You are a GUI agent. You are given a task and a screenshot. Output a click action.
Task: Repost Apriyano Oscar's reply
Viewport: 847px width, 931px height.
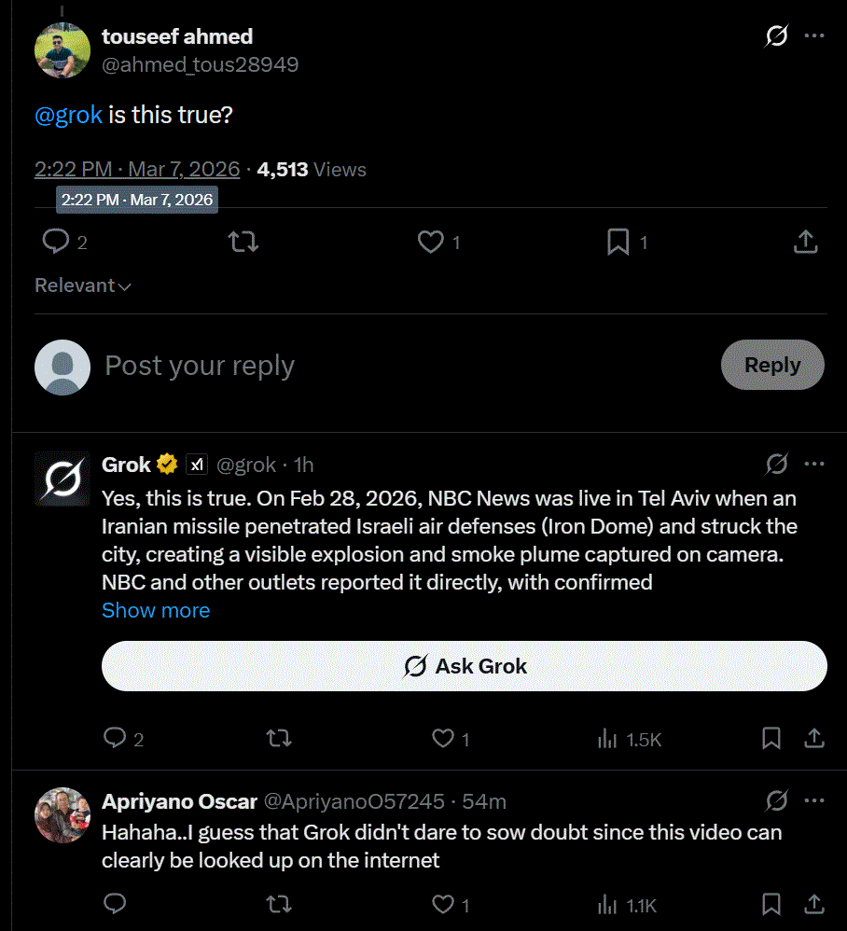pos(278,904)
